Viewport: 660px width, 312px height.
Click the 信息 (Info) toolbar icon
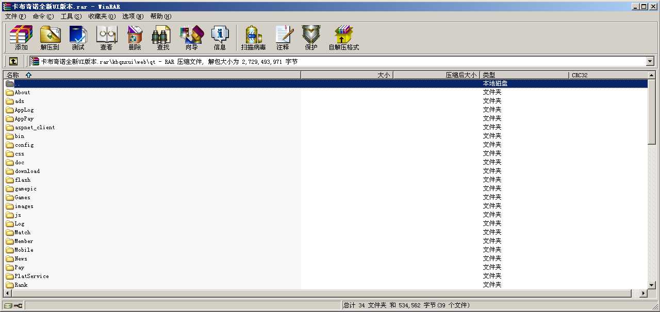click(x=220, y=38)
